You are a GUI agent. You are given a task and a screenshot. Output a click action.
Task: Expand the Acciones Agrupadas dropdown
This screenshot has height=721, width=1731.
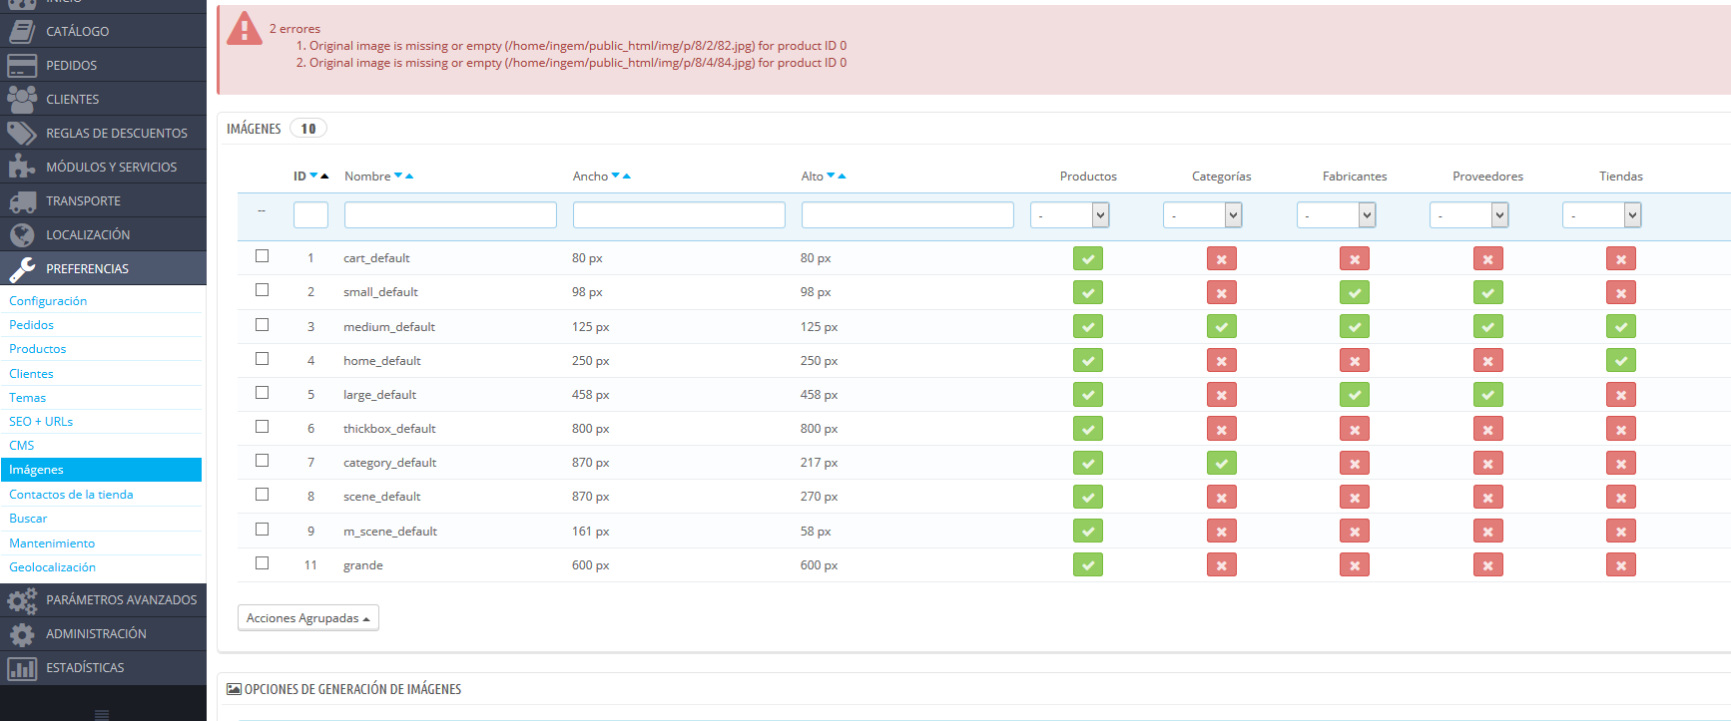[x=308, y=618]
